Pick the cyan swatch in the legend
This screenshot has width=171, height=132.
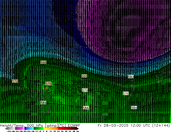coord(33,128)
